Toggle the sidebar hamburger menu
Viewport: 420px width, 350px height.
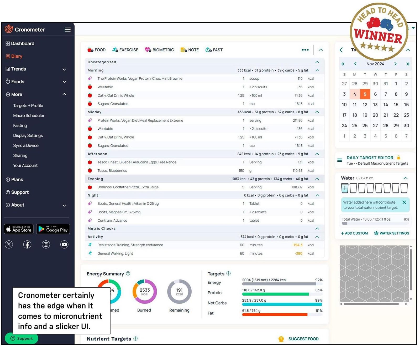click(x=67, y=29)
